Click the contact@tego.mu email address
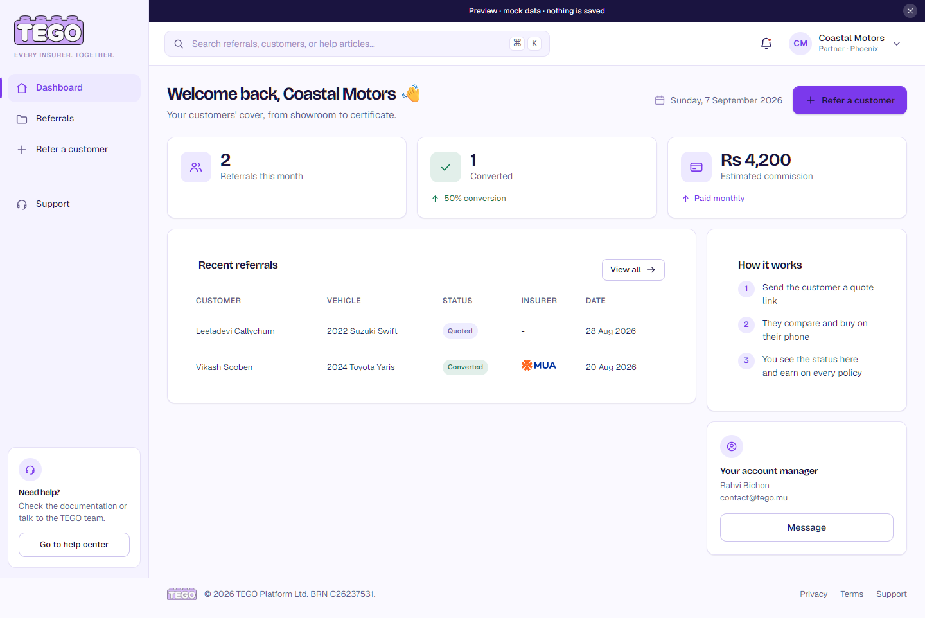This screenshot has height=618, width=925. click(x=753, y=498)
